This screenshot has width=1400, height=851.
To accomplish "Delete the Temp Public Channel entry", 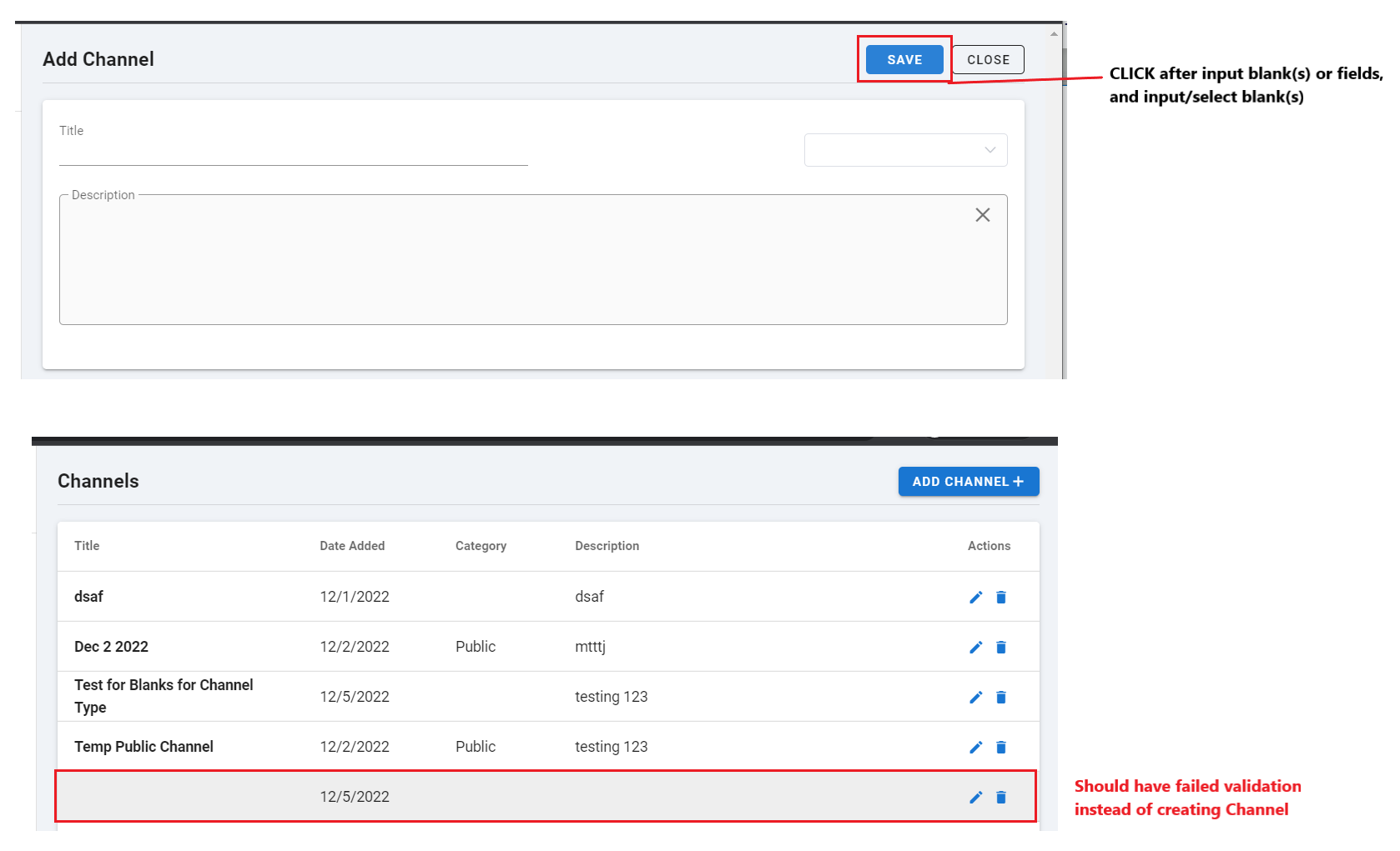I will [x=1001, y=747].
